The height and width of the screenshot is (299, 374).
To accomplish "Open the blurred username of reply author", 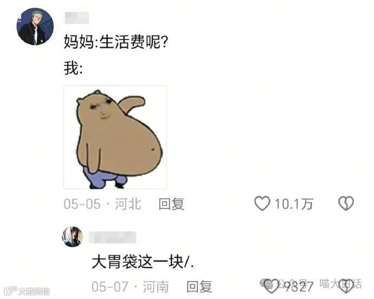I will 113,237.
